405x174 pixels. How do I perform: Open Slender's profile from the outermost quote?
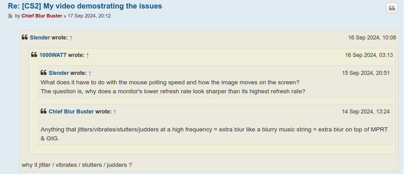click(40, 38)
